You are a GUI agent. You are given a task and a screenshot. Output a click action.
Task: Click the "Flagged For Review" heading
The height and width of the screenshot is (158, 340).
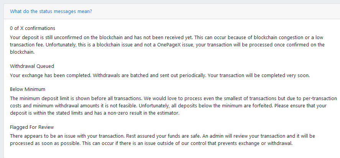point(32,127)
